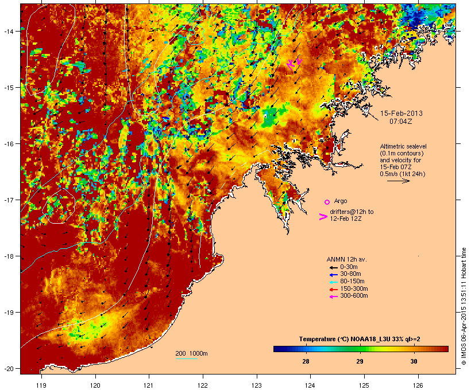The height and width of the screenshot is (390, 471).
Task: Click the temperature color bar
Action: [361, 349]
